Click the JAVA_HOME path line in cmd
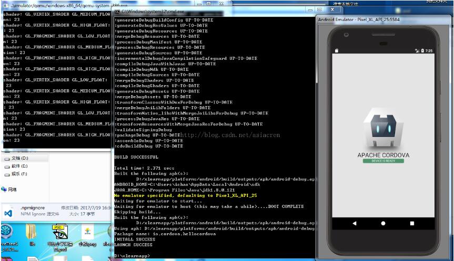 coord(175,190)
